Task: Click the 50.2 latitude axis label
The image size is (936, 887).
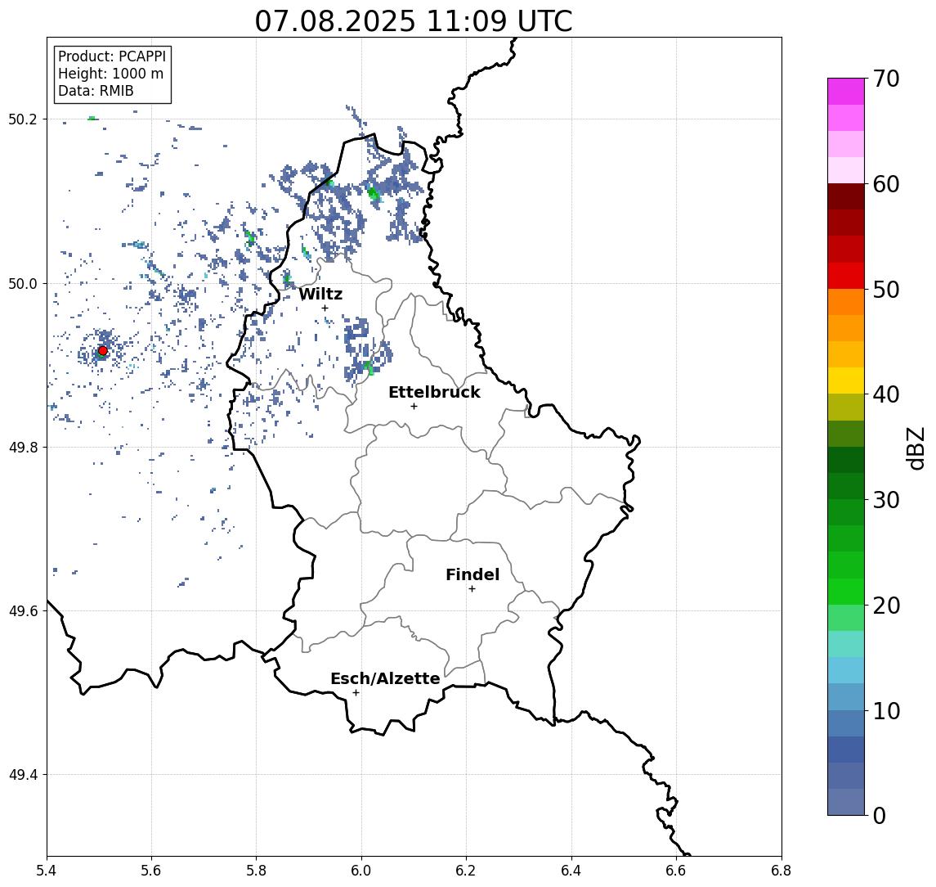Action: point(23,119)
